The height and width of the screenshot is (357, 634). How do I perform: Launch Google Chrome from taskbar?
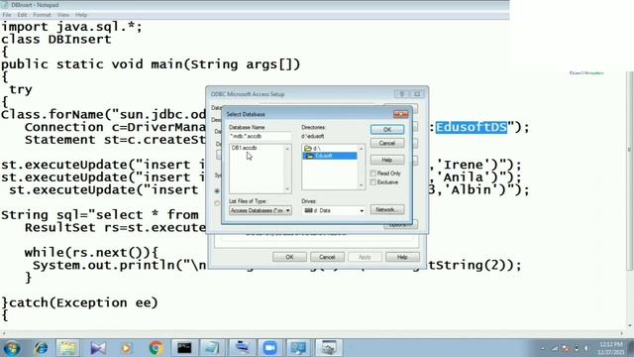click(156, 348)
